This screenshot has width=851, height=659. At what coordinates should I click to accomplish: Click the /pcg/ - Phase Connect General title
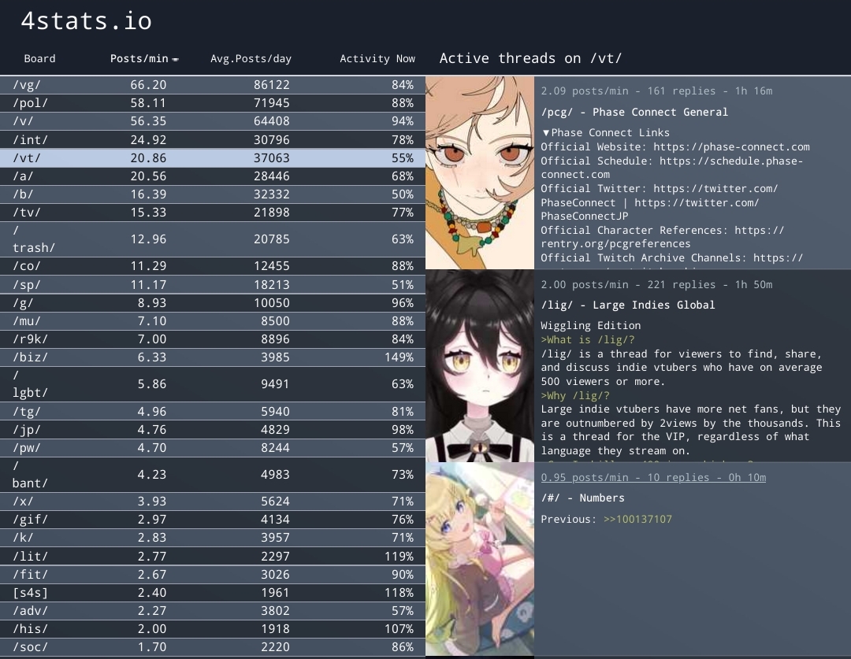[x=634, y=113]
